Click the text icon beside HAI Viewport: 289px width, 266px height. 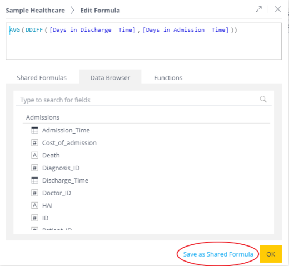point(34,205)
